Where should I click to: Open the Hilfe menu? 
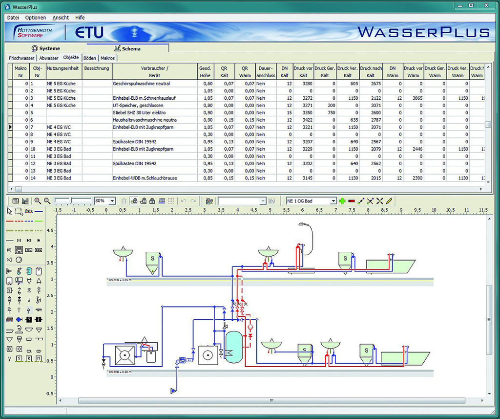(80, 18)
